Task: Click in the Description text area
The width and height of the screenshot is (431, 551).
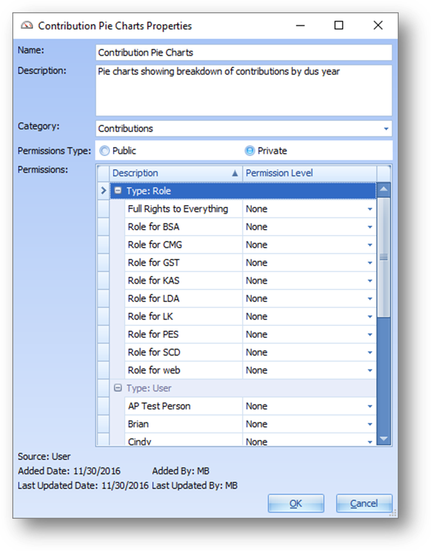Action: tap(243, 90)
